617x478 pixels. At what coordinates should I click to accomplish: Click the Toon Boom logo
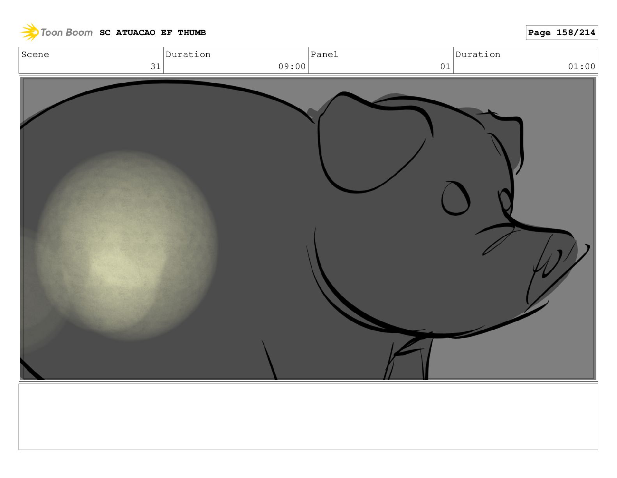[57, 32]
